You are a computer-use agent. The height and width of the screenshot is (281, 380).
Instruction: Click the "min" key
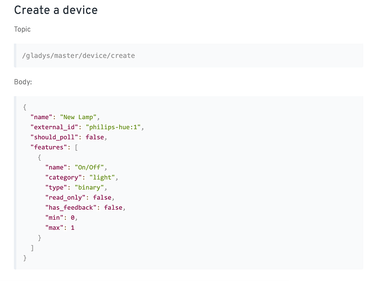point(55,217)
